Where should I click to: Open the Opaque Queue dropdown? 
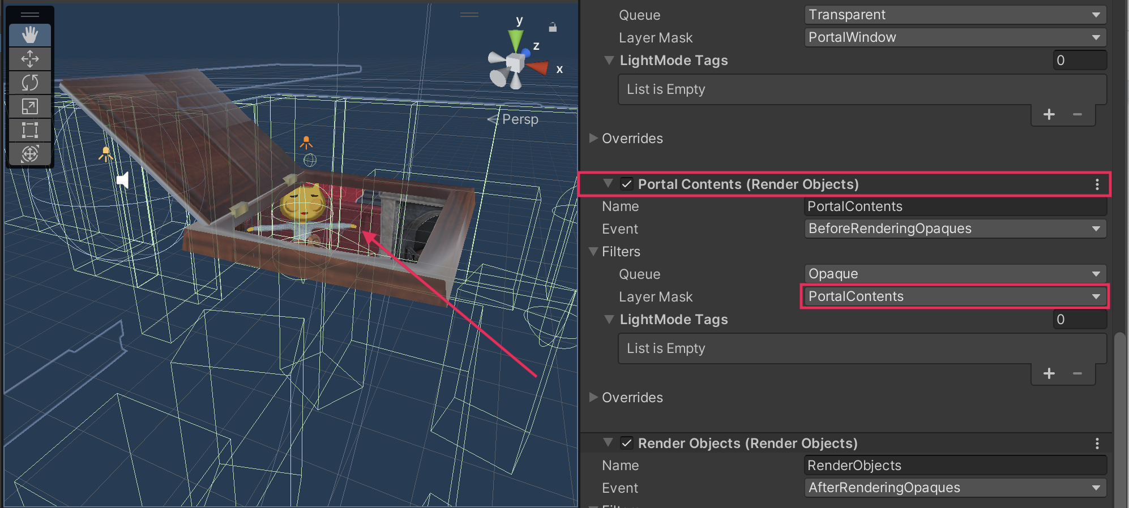point(955,274)
